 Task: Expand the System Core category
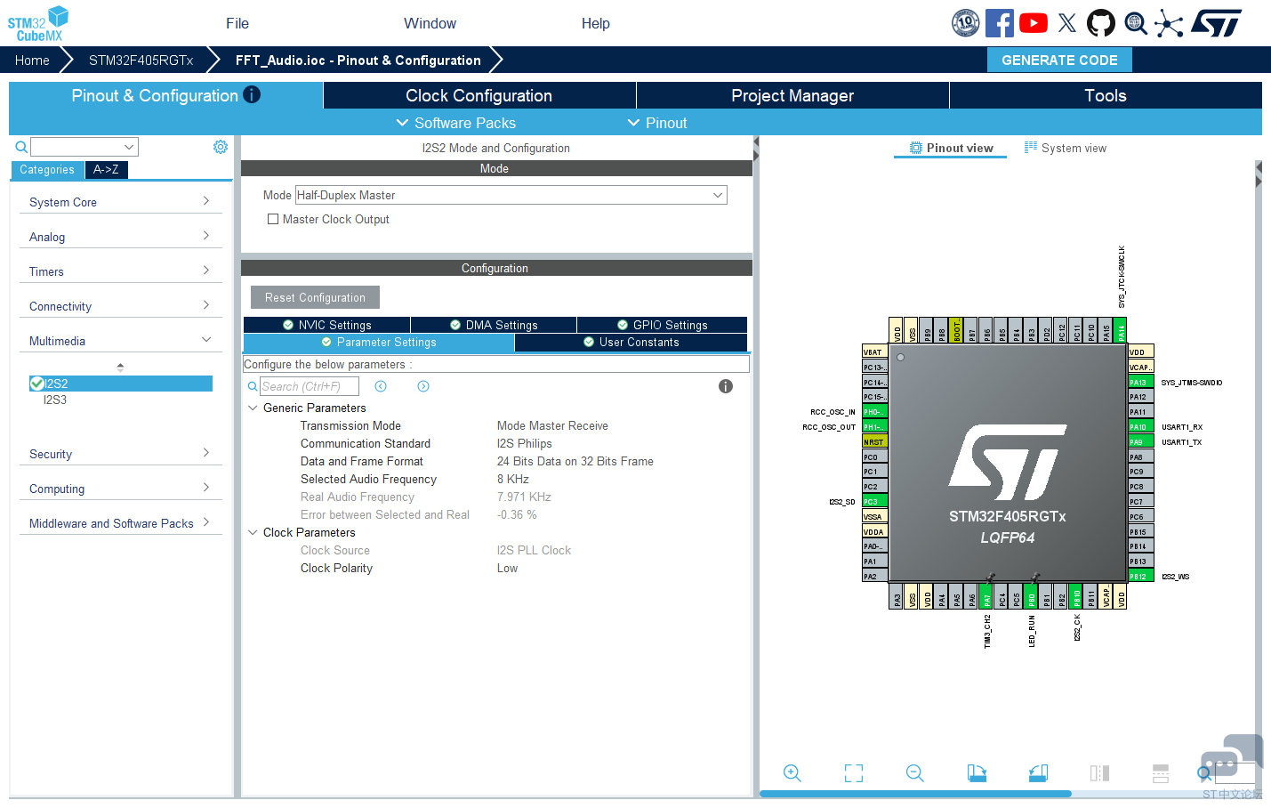tap(120, 202)
